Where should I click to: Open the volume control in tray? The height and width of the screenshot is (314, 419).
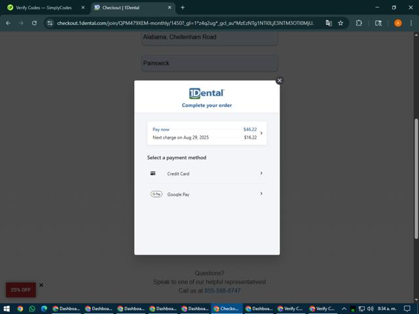click(x=371, y=309)
